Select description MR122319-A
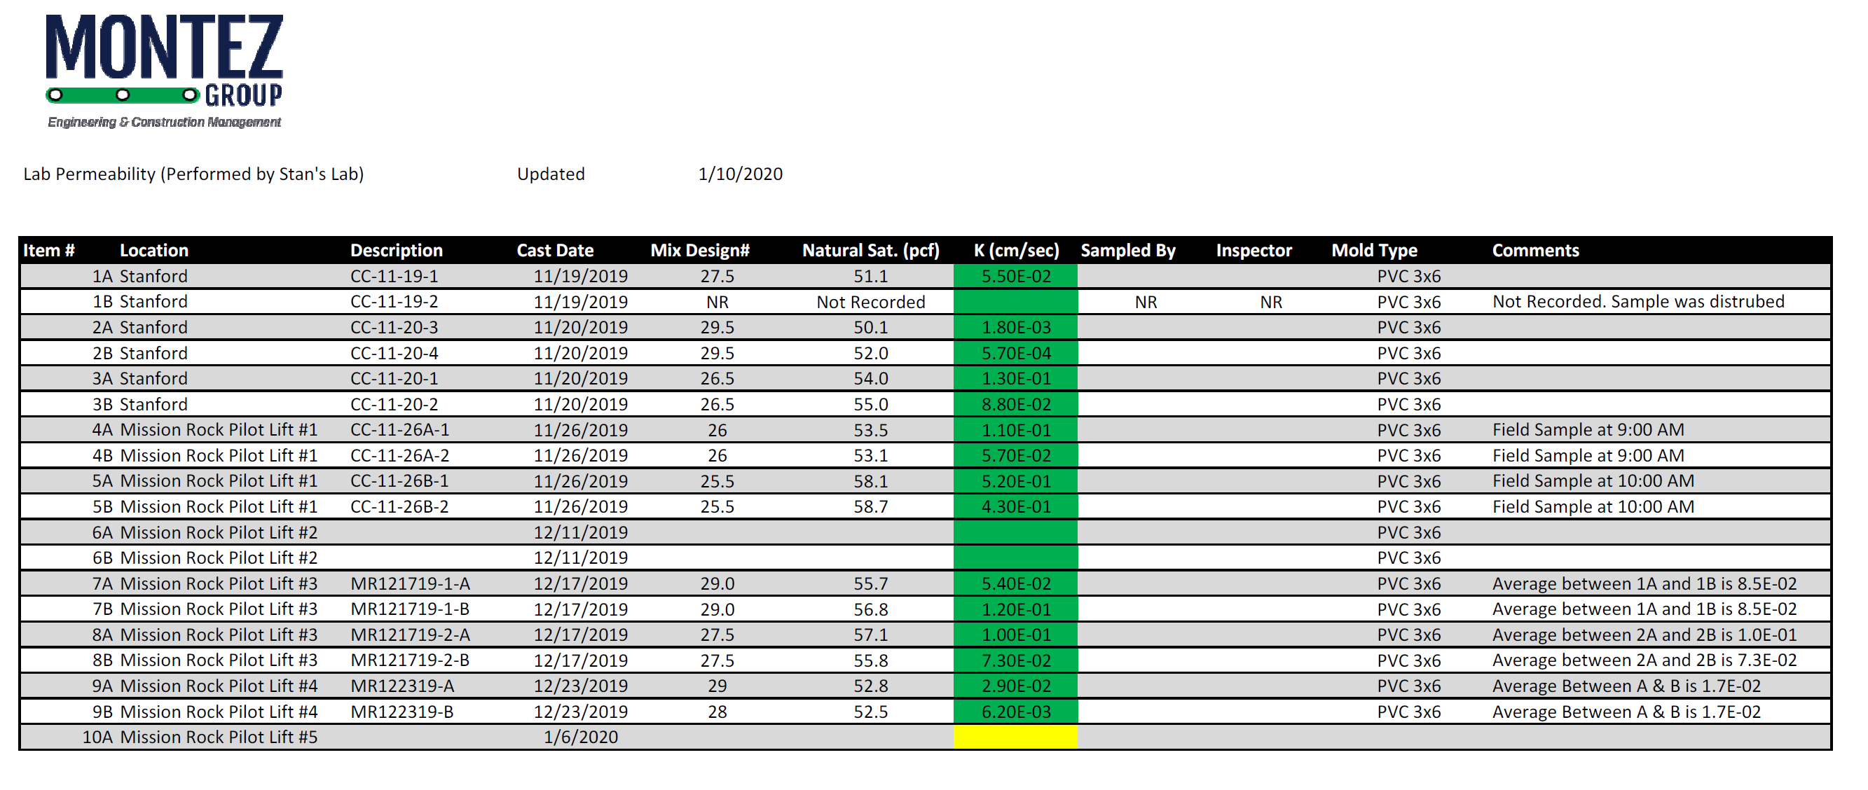1868x790 pixels. 402,687
